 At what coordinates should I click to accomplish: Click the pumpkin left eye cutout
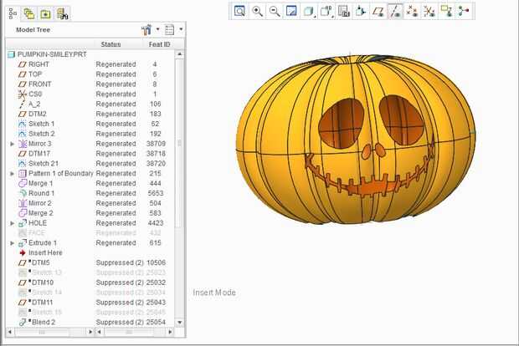pyautogui.click(x=342, y=123)
